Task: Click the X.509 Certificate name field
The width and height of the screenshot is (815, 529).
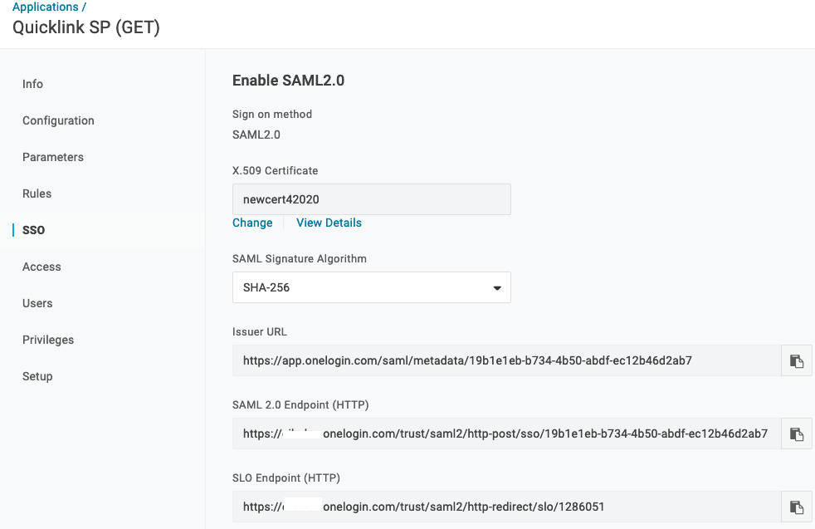Action: (x=371, y=199)
